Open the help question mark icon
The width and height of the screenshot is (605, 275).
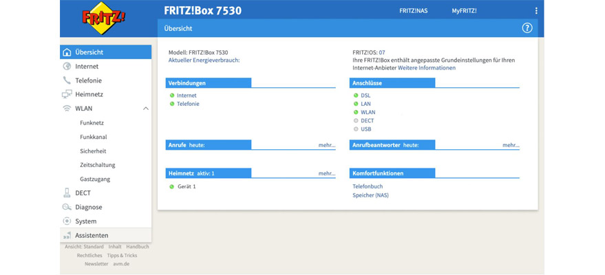(x=527, y=28)
